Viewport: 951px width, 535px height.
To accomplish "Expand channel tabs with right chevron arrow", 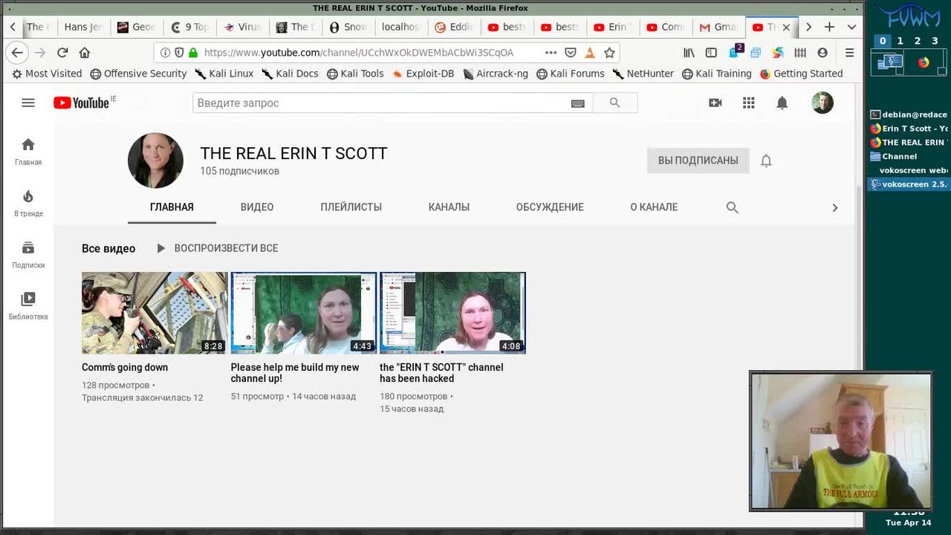I will click(834, 207).
